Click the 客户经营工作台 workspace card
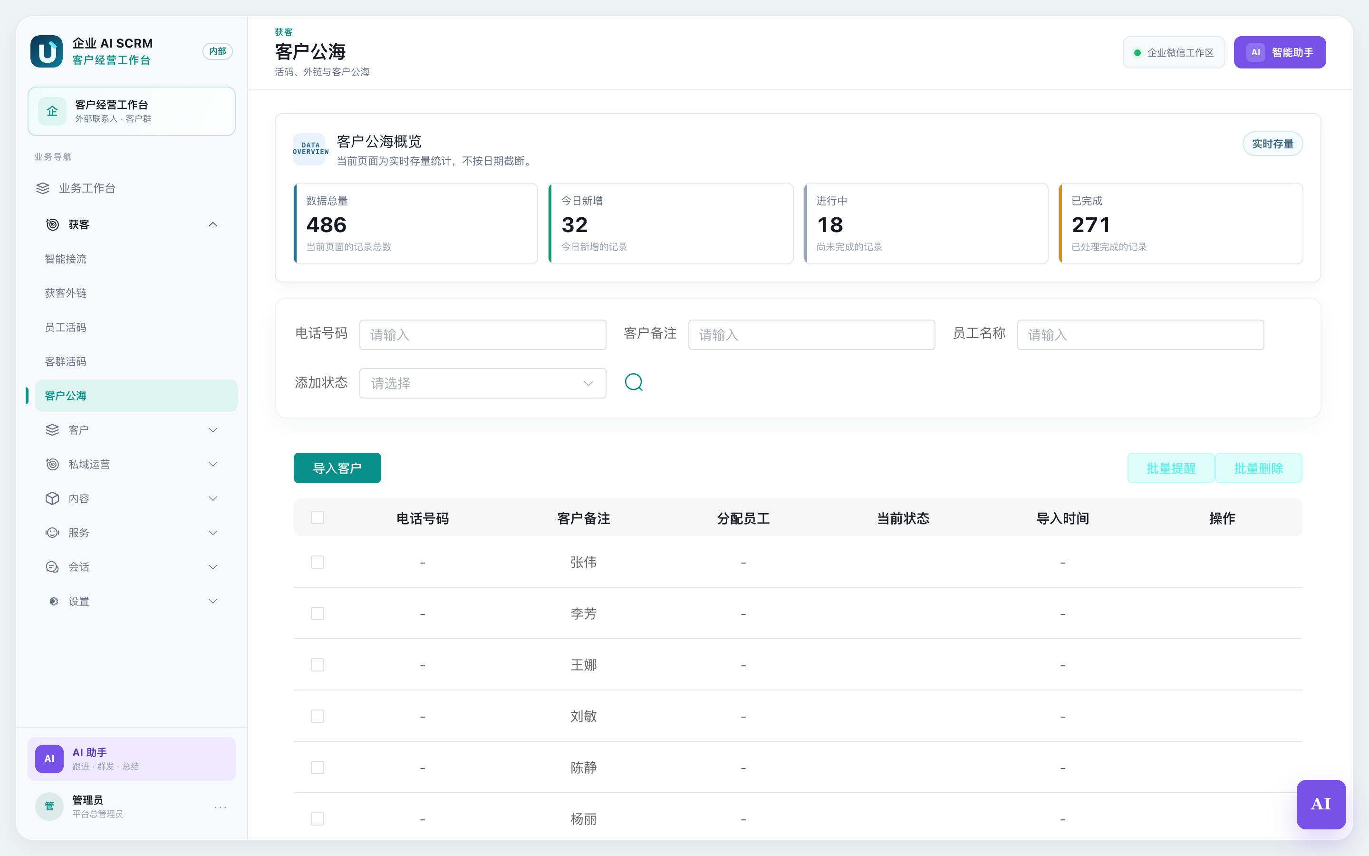Screen dimensions: 1369x856 tap(132, 111)
